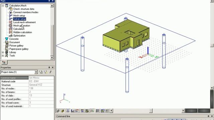214x120 pixels.
Task: Click the viewport vertical scrollbar down arrow
Action: (x=212, y=88)
